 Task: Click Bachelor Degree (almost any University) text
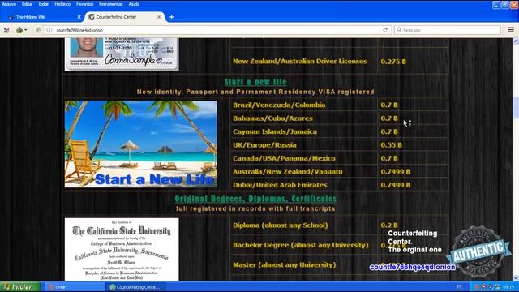pyautogui.click(x=300, y=245)
